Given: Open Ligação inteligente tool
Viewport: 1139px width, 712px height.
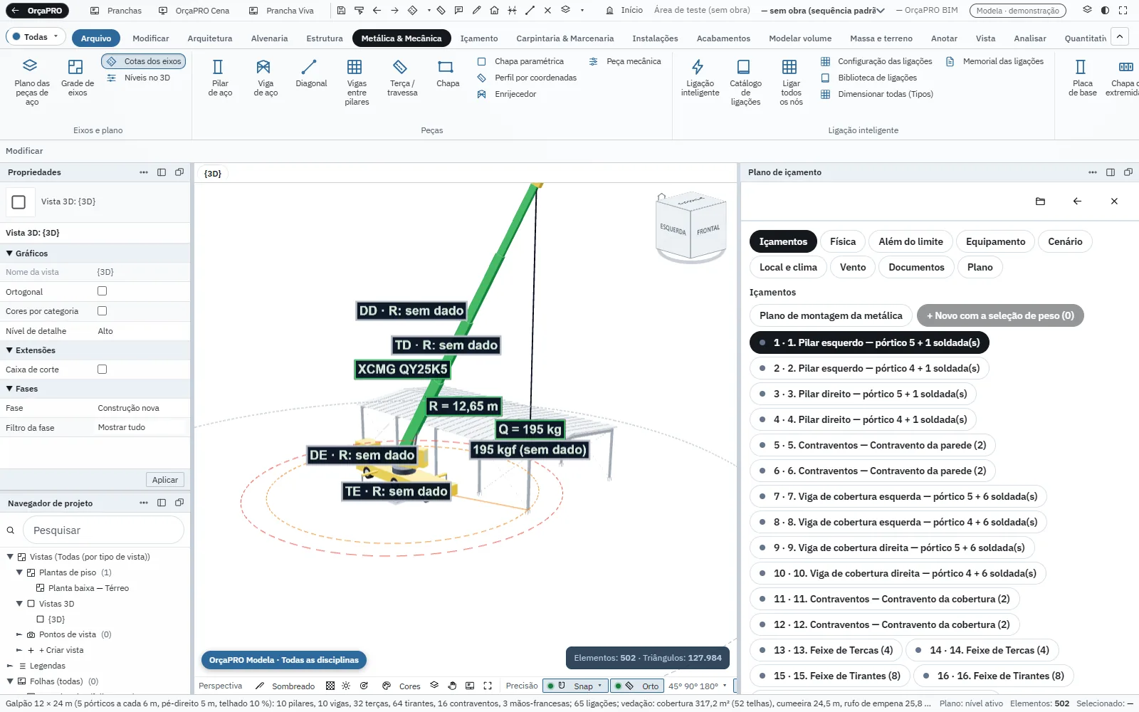Looking at the screenshot, I should coord(700,78).
